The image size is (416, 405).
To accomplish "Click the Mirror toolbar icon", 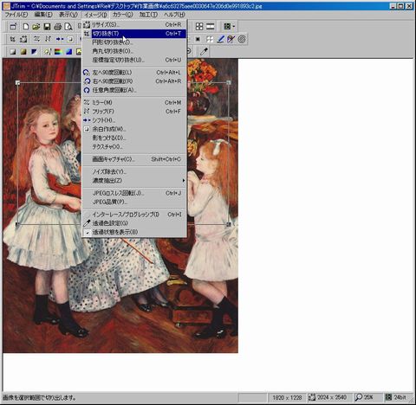I will 36,39.
